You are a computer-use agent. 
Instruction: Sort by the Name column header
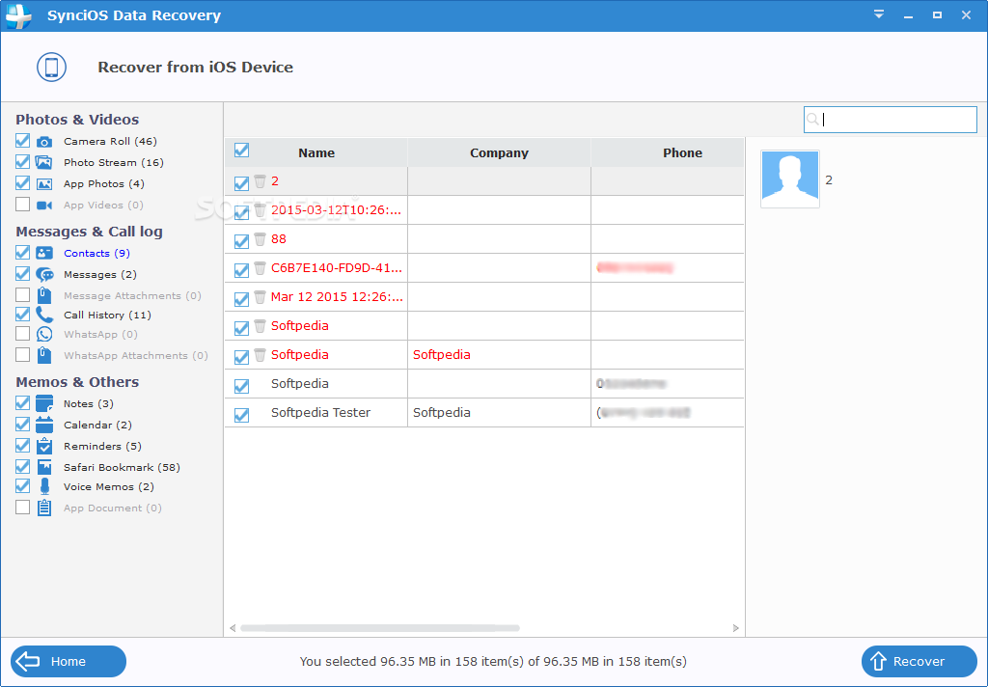click(x=316, y=152)
